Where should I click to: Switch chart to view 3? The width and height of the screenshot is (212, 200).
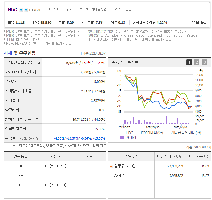tap(205, 62)
